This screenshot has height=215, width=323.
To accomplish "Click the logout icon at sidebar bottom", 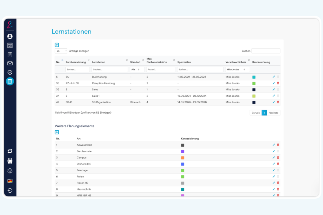I will [10, 190].
